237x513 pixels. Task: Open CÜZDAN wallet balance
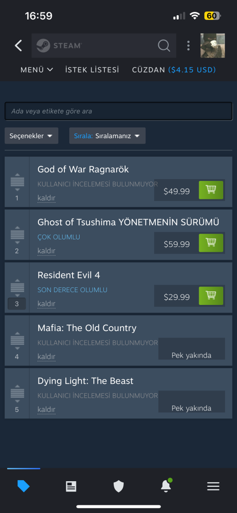point(174,70)
